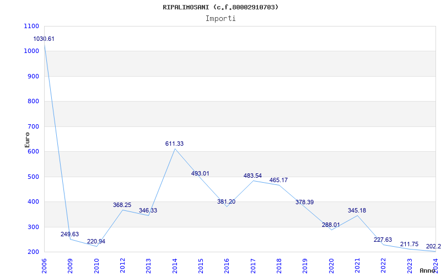
Task: Select the 1030.61 data point label
Action: pyautogui.click(x=44, y=39)
